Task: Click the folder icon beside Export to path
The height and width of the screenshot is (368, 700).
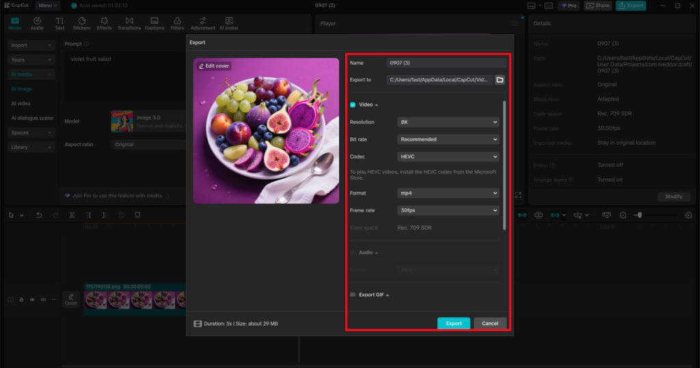Action: pyautogui.click(x=500, y=80)
